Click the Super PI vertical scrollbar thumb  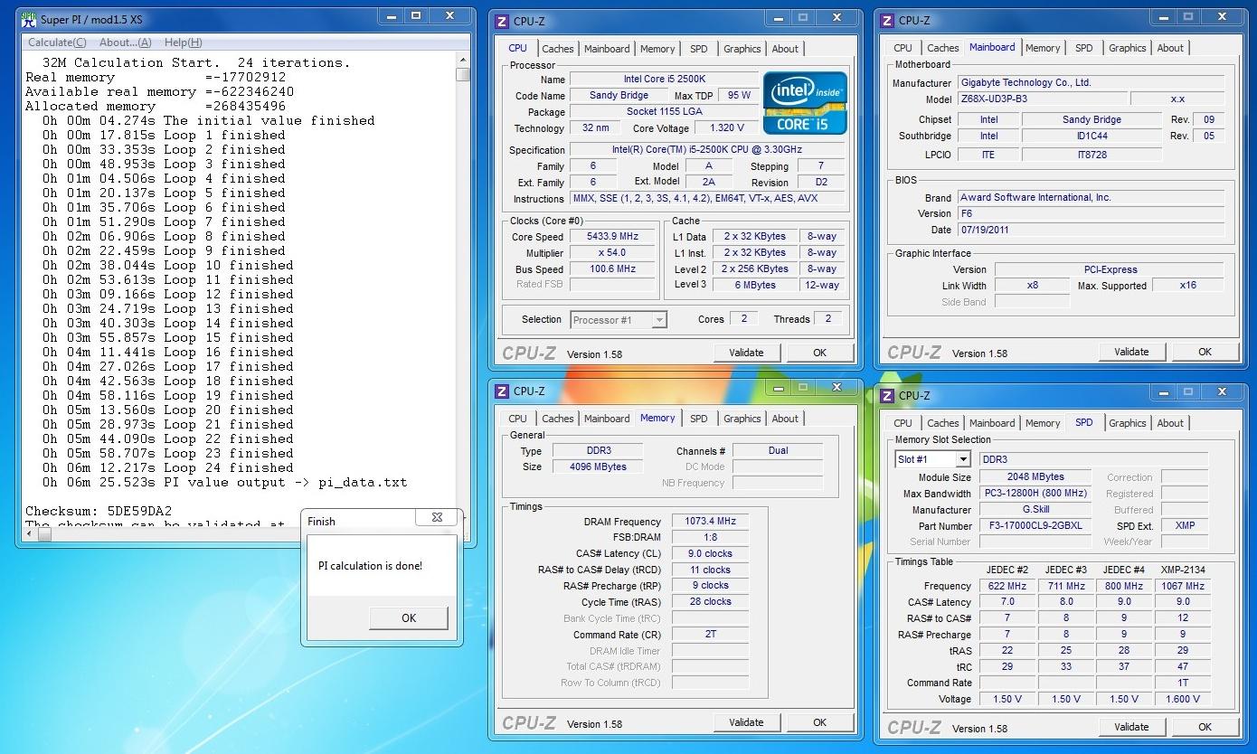tap(463, 75)
